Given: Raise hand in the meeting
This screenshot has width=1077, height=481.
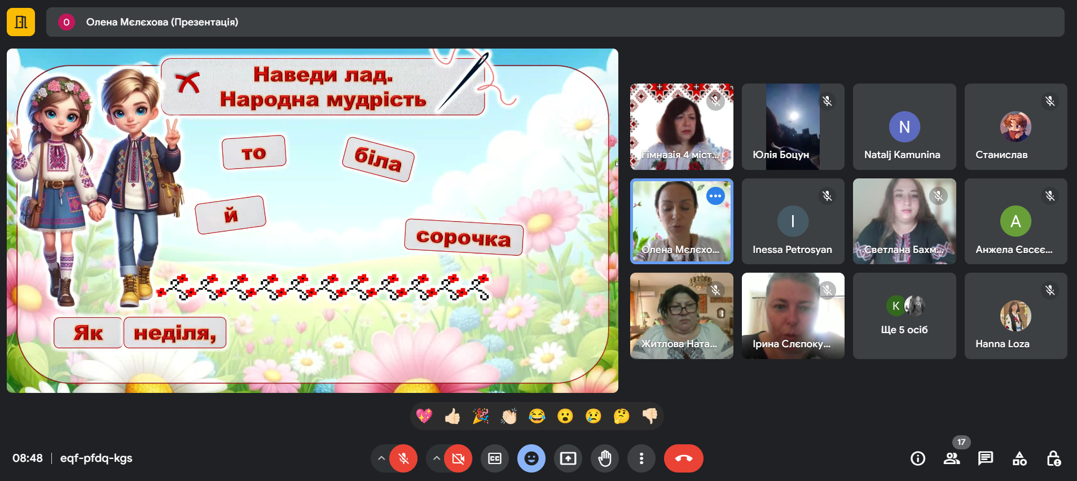Looking at the screenshot, I should pos(605,458).
